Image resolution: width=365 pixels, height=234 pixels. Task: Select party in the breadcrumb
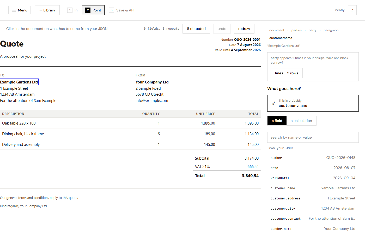pyautogui.click(x=313, y=30)
